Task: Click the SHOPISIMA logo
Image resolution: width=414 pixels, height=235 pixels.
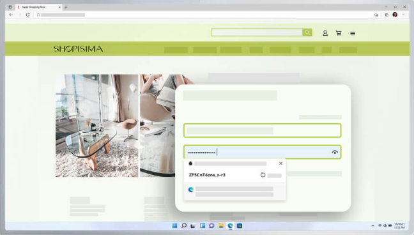Action: tap(79, 49)
